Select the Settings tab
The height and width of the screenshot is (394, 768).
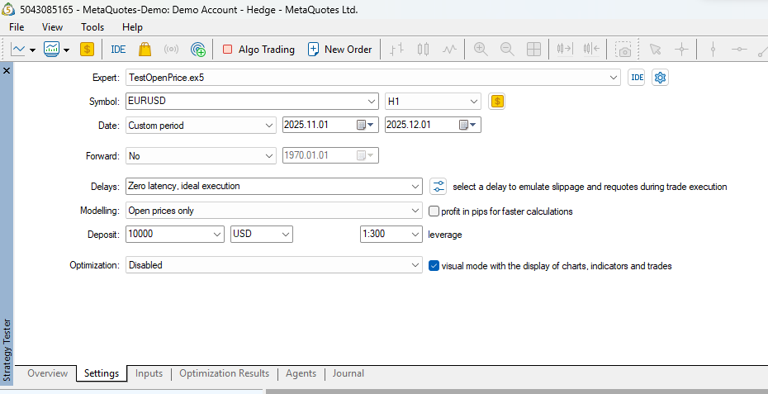click(x=102, y=373)
